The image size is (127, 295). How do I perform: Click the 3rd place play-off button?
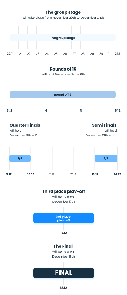63,218
